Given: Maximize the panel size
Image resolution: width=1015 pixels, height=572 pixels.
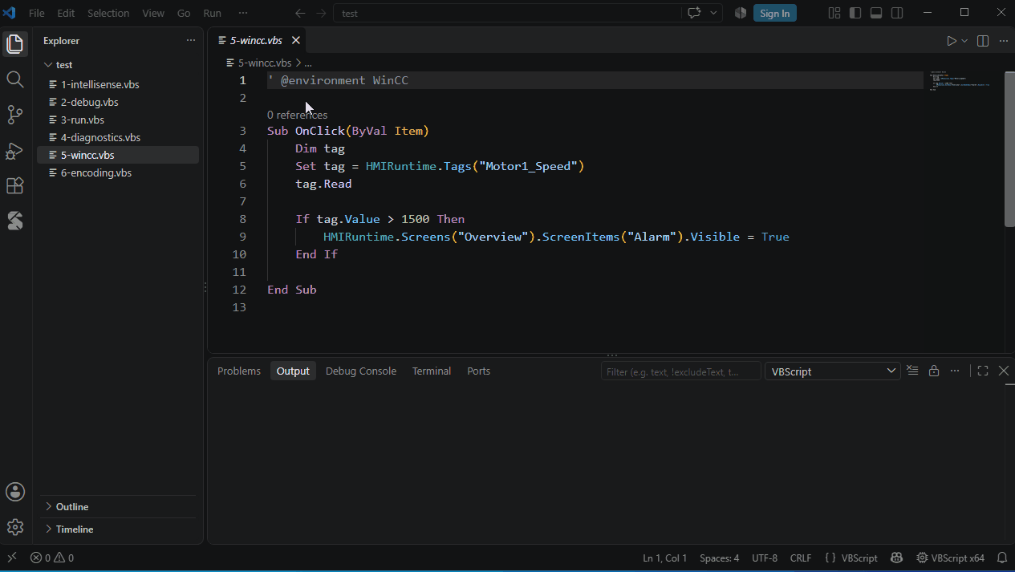Looking at the screenshot, I should [x=983, y=371].
